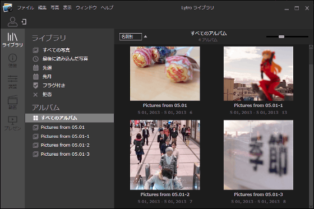Click caption Pictures from 05.01-2 under thumbnail

click(x=165, y=194)
